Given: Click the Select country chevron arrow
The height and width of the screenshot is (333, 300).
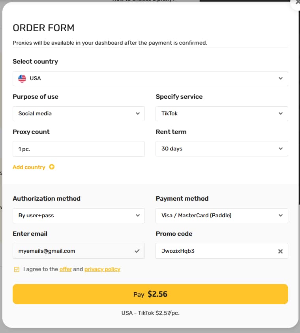Looking at the screenshot, I should (x=280, y=78).
